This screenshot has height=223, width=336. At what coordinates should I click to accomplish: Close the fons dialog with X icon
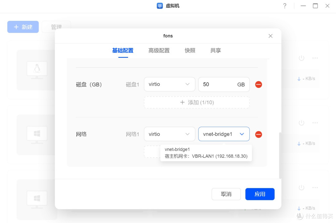270,36
